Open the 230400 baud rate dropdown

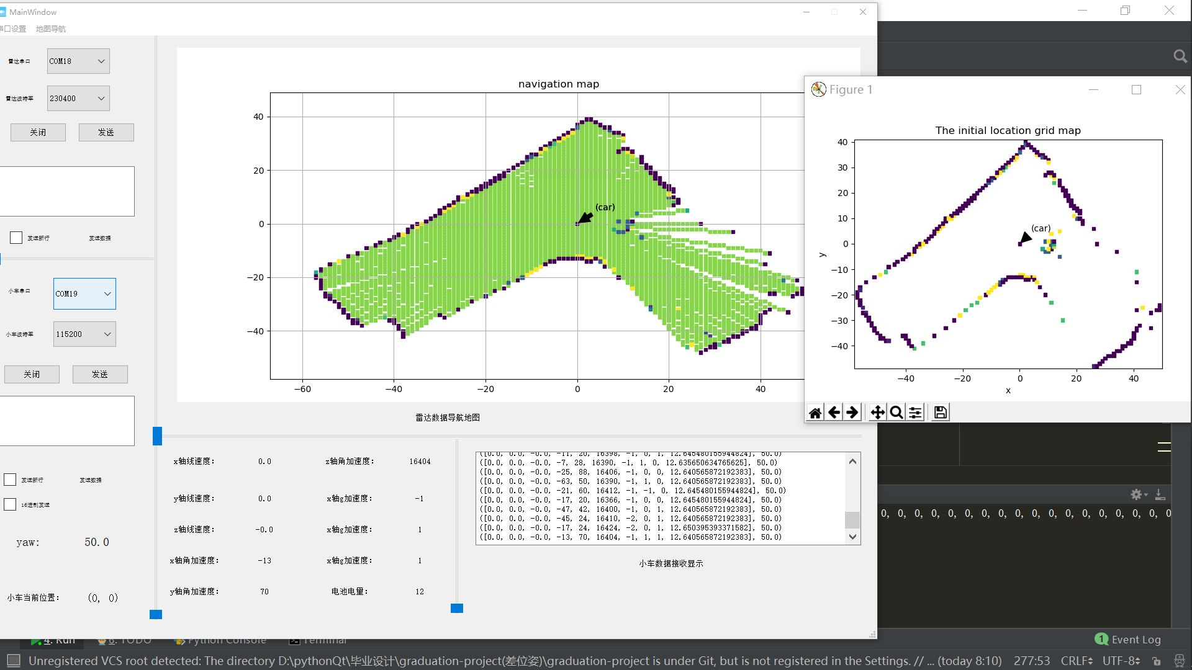click(78, 99)
